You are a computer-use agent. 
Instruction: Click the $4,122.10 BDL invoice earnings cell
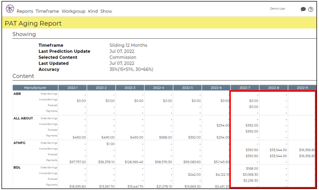pyautogui.click(x=222, y=174)
